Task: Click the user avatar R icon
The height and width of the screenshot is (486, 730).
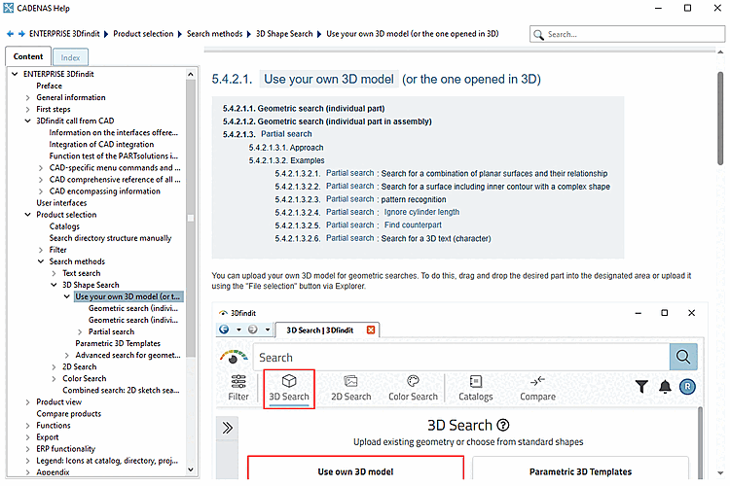Action: pos(687,387)
